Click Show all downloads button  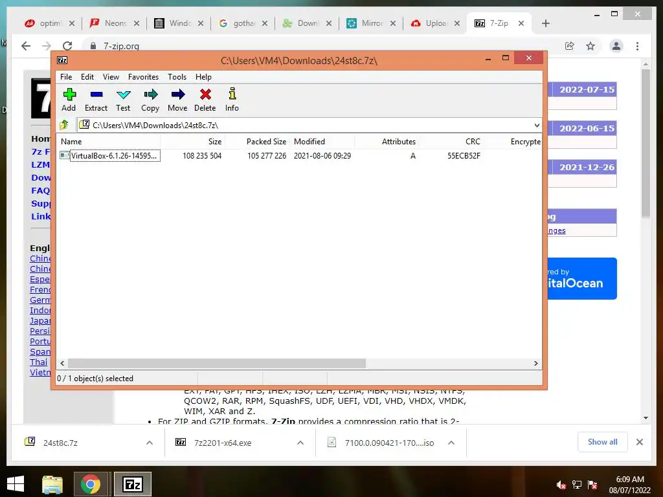pos(602,442)
